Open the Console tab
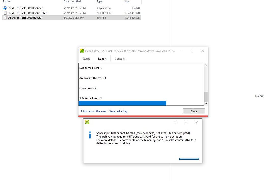 (x=120, y=59)
